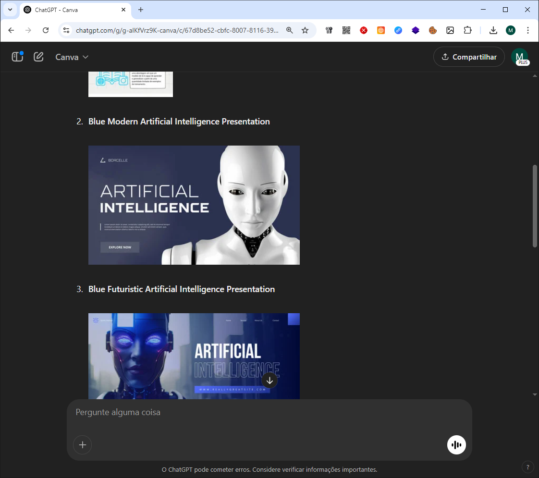Open the cookie extension
Screen dimensions: 539x478
click(x=433, y=30)
